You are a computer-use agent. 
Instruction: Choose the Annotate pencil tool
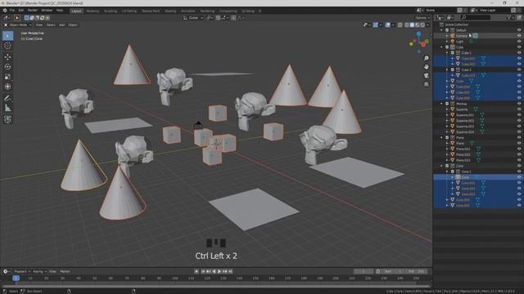click(7, 98)
